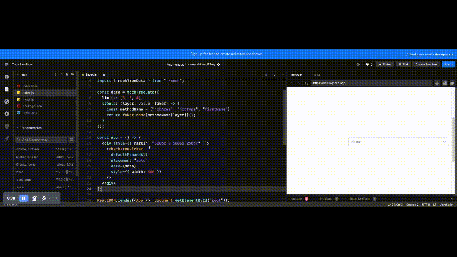This screenshot has width=457, height=257.
Task: Open the editor's more options menu
Action: click(282, 75)
